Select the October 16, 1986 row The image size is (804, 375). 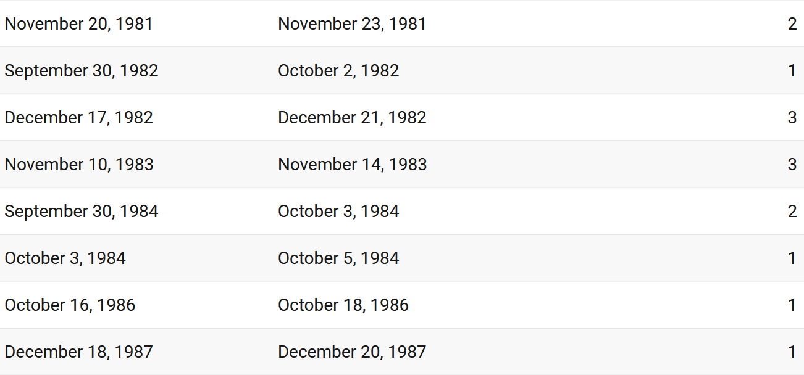(402, 305)
